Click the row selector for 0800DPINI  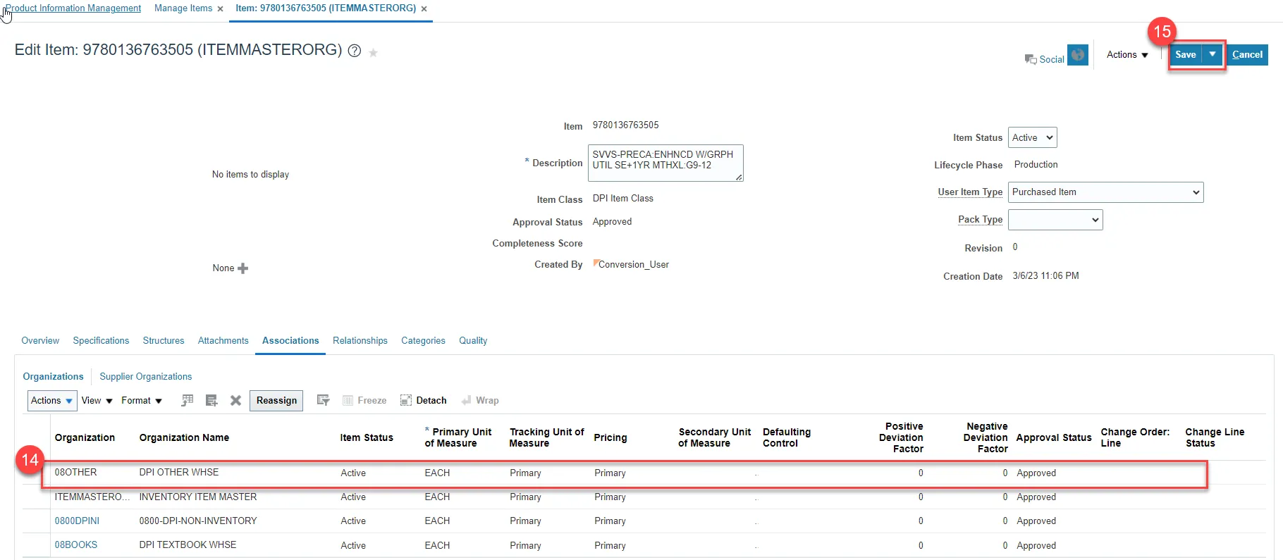pyautogui.click(x=36, y=521)
